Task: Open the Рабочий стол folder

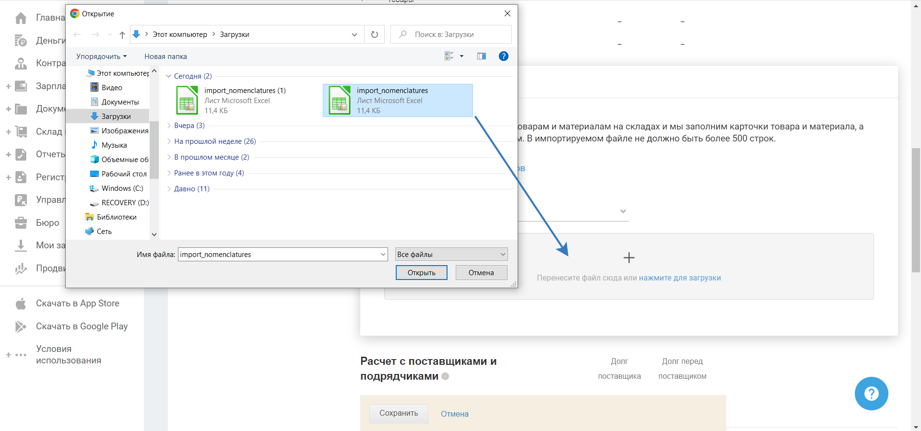Action: point(118,174)
